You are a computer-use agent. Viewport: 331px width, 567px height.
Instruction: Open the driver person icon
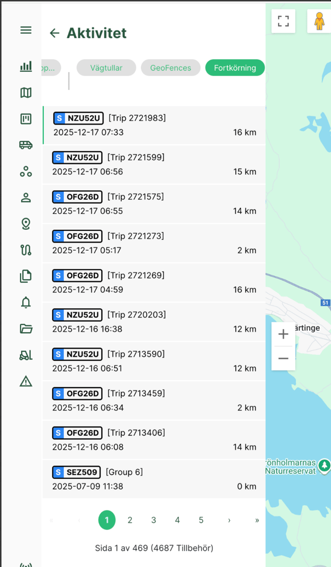pyautogui.click(x=26, y=197)
